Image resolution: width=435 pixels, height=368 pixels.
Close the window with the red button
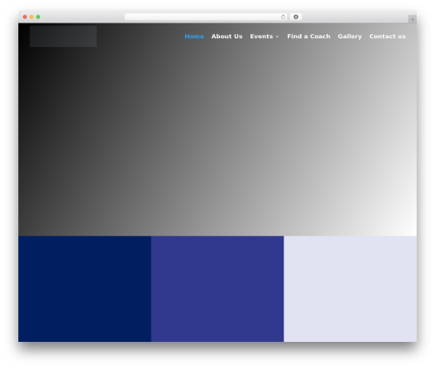(25, 17)
